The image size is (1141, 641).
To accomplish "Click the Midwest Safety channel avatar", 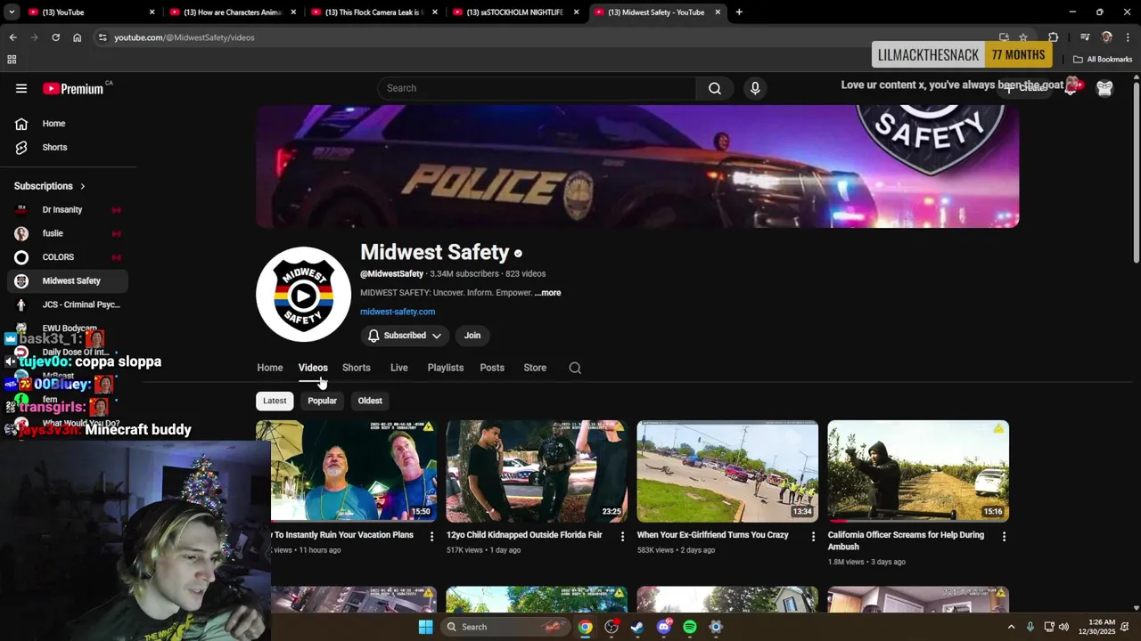I will pyautogui.click(x=303, y=295).
